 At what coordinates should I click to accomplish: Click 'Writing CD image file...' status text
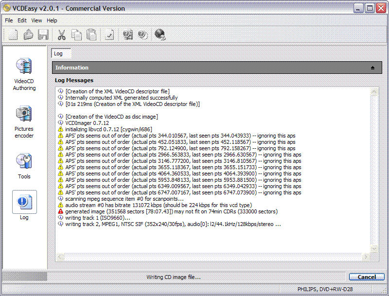(174, 277)
